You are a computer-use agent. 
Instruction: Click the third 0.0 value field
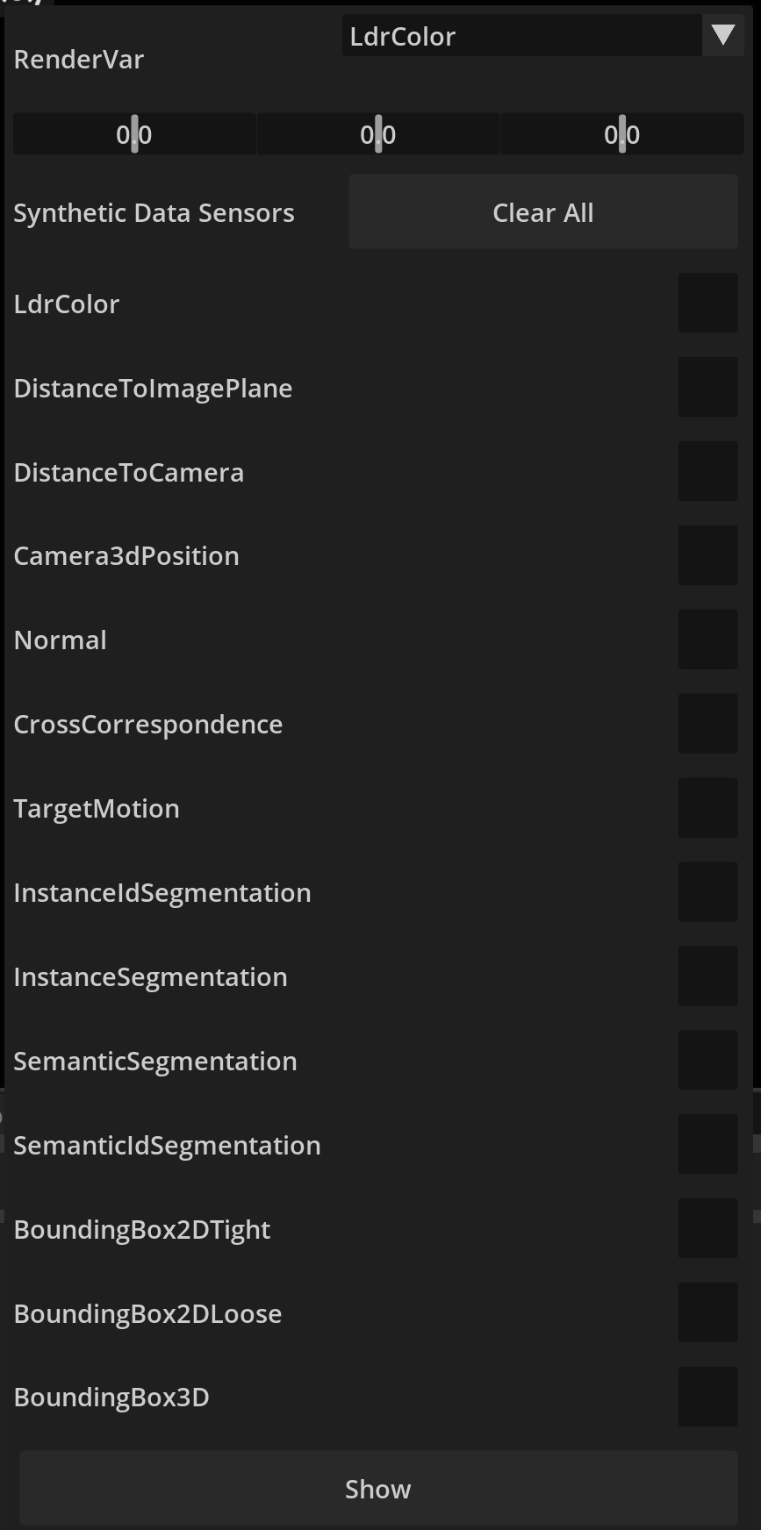click(x=621, y=134)
